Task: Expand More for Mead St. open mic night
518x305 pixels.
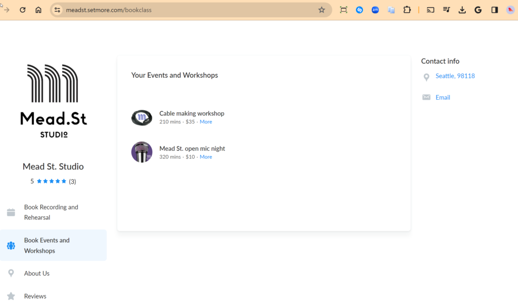Action: click(206, 157)
